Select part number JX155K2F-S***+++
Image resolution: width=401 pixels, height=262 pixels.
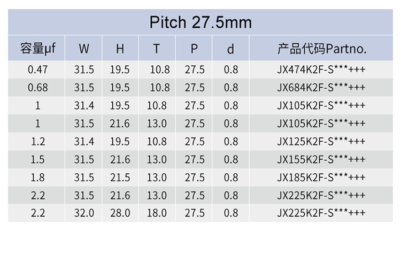click(321, 160)
